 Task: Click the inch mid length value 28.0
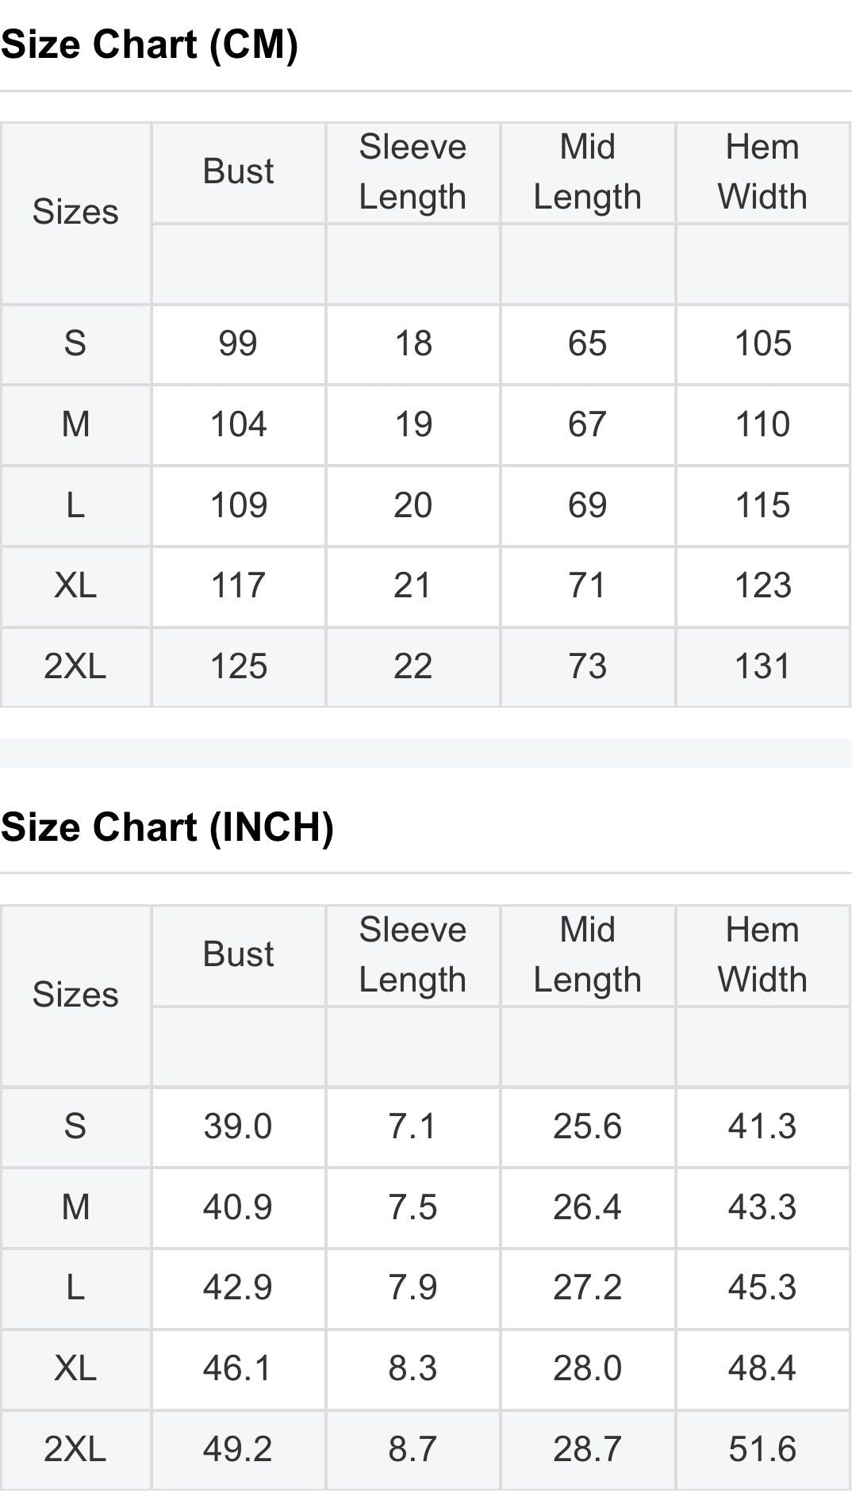587,1368
